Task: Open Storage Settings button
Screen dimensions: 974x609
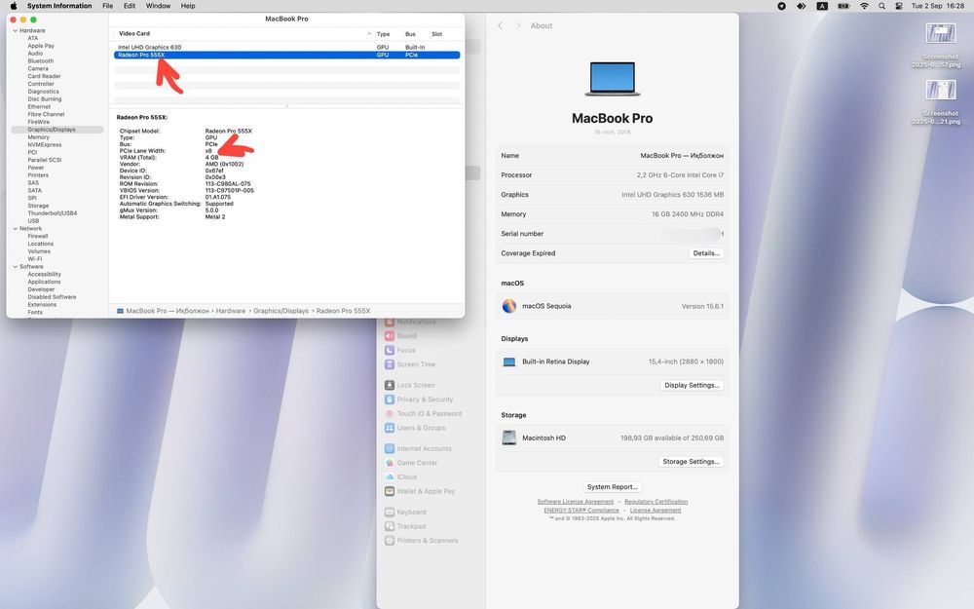Action: coord(691,462)
